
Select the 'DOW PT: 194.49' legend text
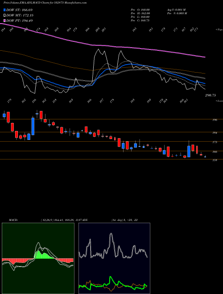pos(19,20)
